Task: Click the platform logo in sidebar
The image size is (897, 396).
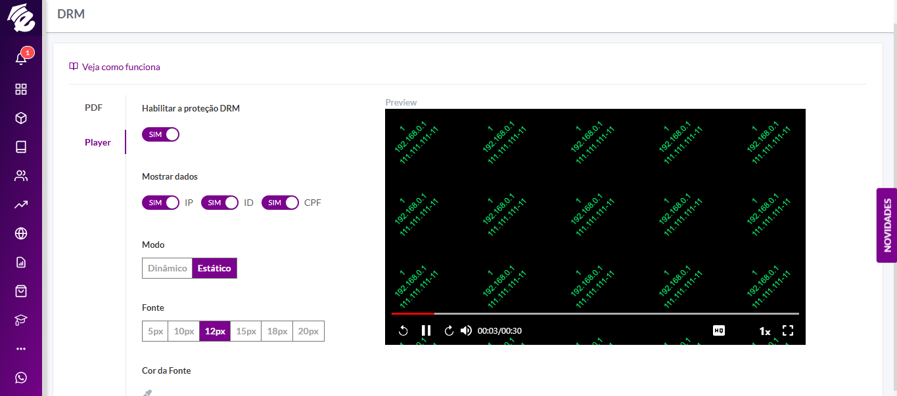Action: pyautogui.click(x=21, y=18)
